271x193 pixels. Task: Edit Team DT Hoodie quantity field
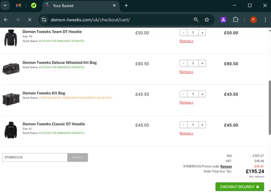(193, 33)
